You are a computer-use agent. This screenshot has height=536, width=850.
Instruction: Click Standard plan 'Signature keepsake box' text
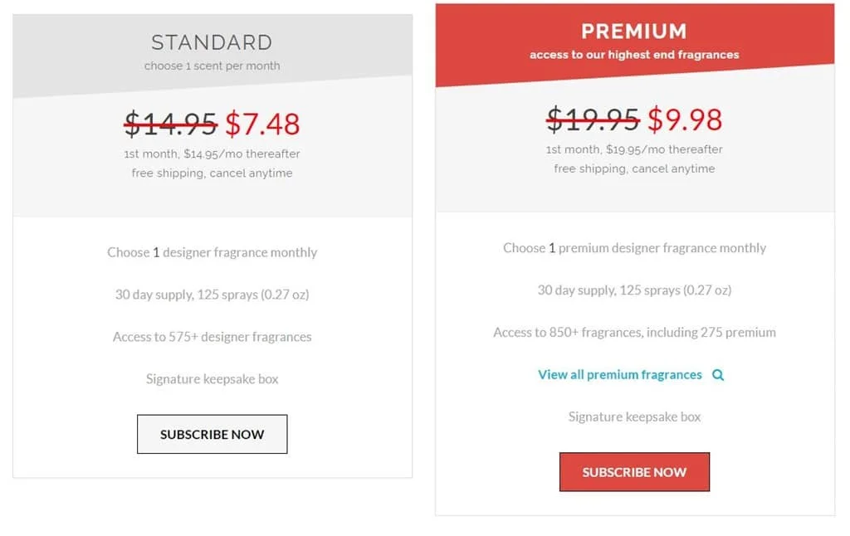pyautogui.click(x=212, y=379)
